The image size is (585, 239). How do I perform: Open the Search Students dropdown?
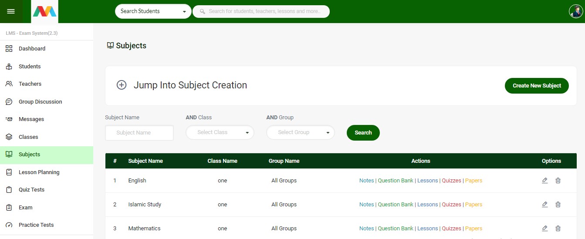[153, 11]
